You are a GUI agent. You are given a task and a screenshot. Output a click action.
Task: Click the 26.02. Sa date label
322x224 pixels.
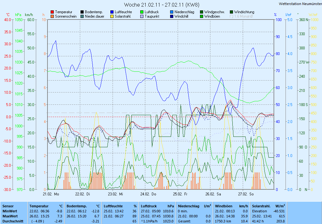213,194
